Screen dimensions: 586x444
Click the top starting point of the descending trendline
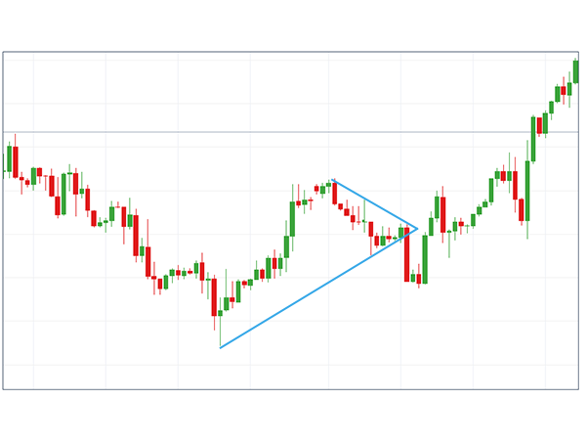pos(333,180)
